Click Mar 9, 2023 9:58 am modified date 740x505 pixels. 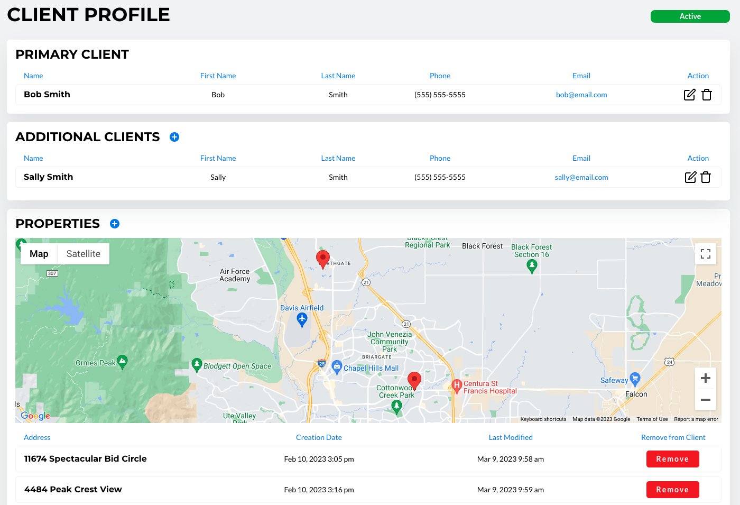click(x=511, y=459)
